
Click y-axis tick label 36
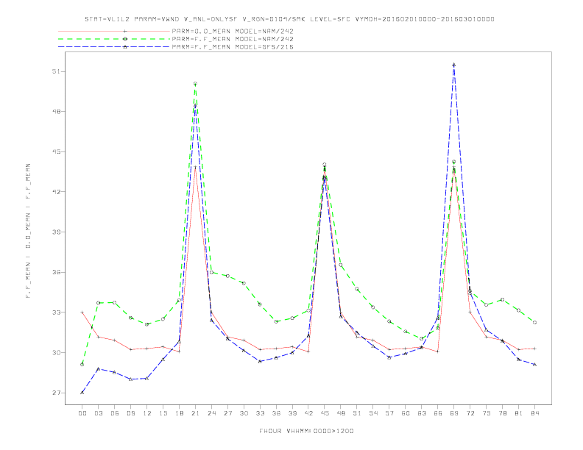click(x=56, y=272)
